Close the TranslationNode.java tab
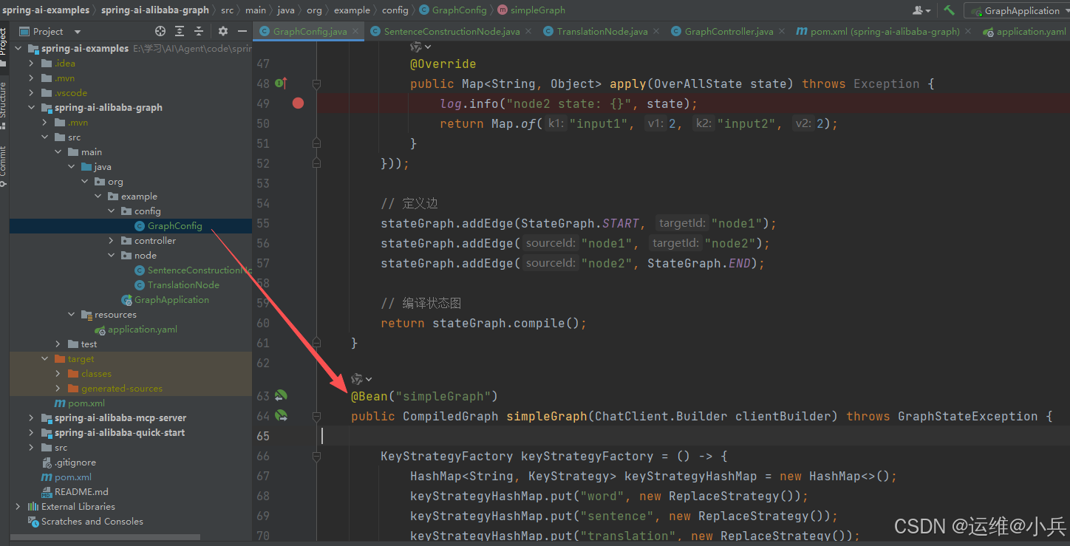 pyautogui.click(x=656, y=31)
